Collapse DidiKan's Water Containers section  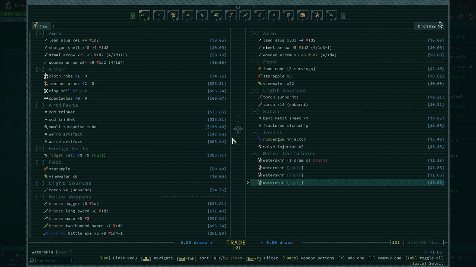pyautogui.click(x=254, y=154)
